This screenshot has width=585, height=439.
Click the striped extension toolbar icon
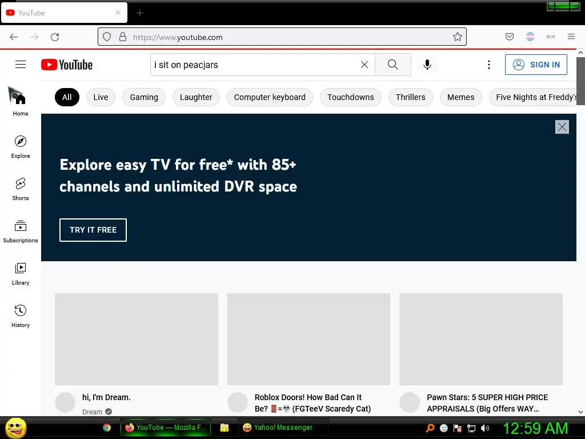pyautogui.click(x=530, y=37)
